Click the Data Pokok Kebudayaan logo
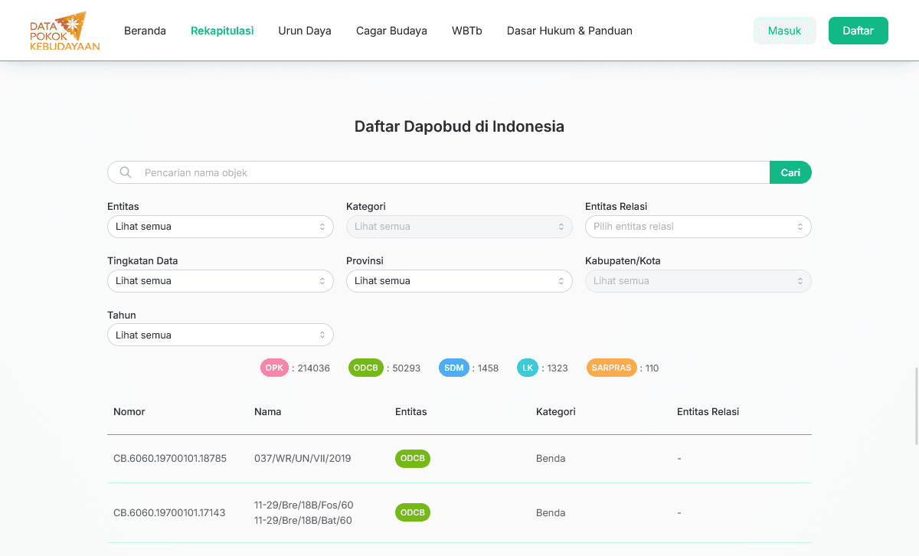This screenshot has width=919, height=556. (x=64, y=31)
